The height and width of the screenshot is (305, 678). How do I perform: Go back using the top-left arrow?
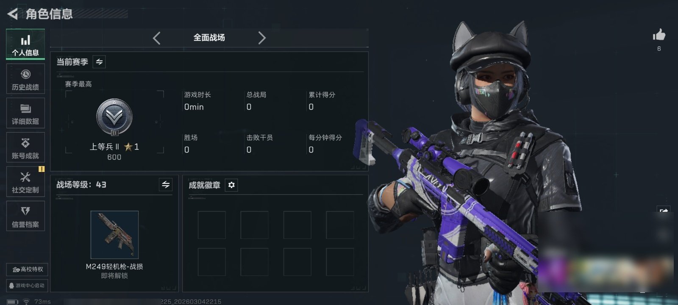13,14
